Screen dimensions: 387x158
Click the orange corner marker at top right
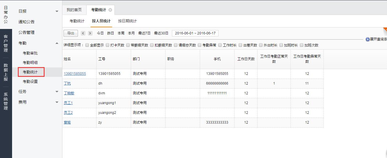tap(385, 30)
